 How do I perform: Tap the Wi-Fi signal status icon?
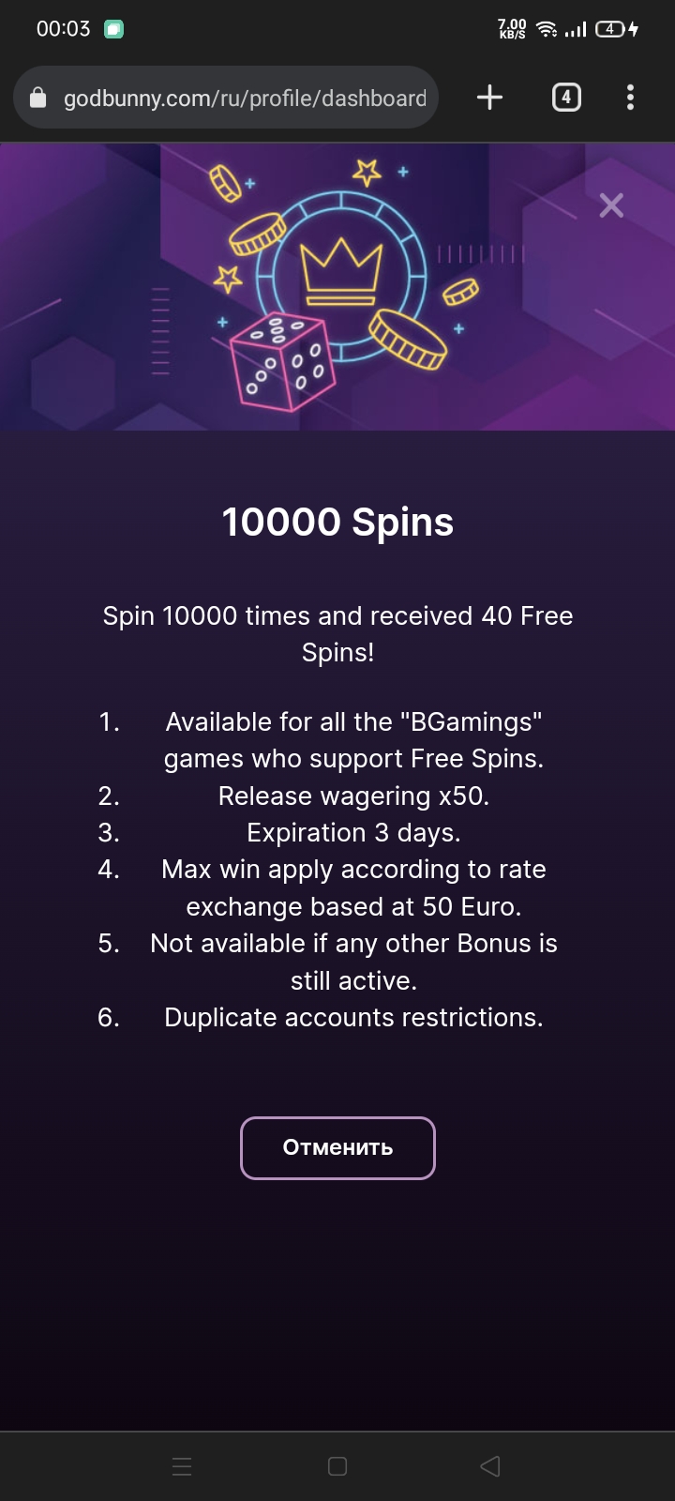click(x=547, y=29)
